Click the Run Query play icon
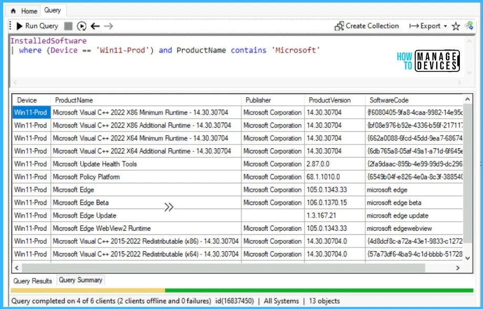This screenshot has width=483, height=309. (x=19, y=26)
